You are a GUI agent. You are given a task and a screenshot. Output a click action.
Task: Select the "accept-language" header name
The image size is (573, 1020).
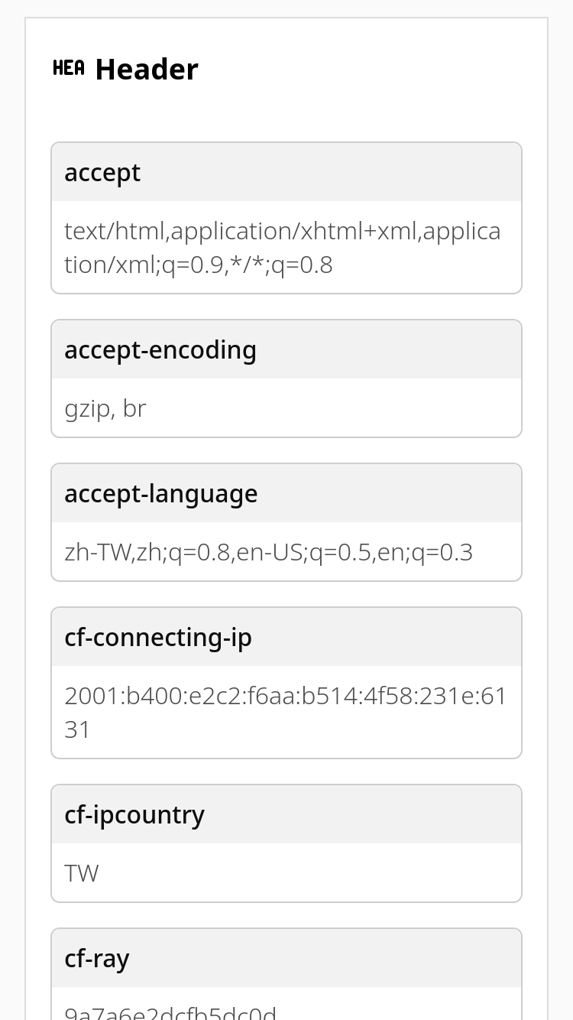click(x=161, y=494)
